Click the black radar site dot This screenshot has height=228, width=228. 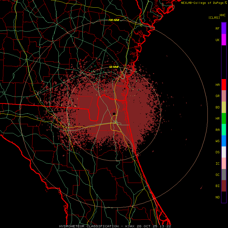click(114, 114)
